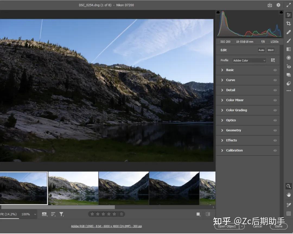The width and height of the screenshot is (293, 234).
Task: Select the Crop and Rotate tool
Action: 288,24
